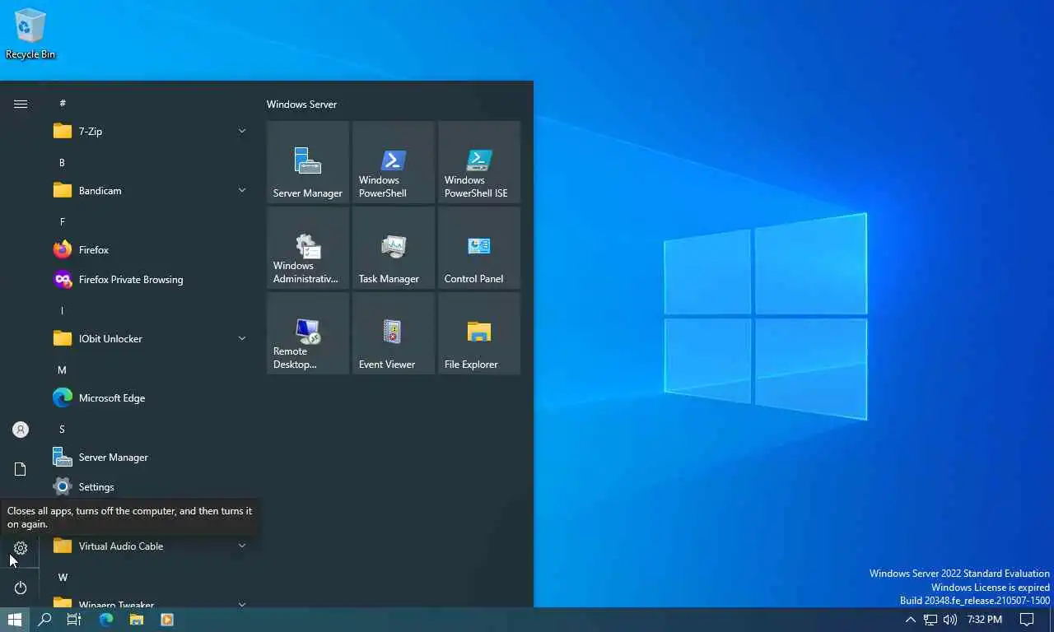
Task: Click the 'B' letter header
Action: (x=62, y=163)
